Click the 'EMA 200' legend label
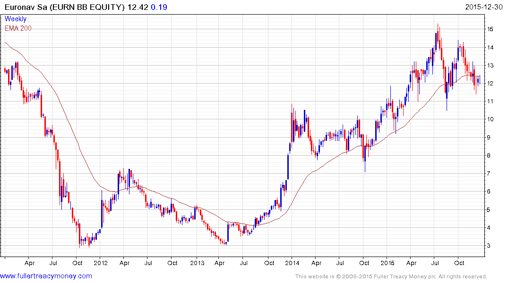This screenshot has width=508, height=283. coord(18,28)
